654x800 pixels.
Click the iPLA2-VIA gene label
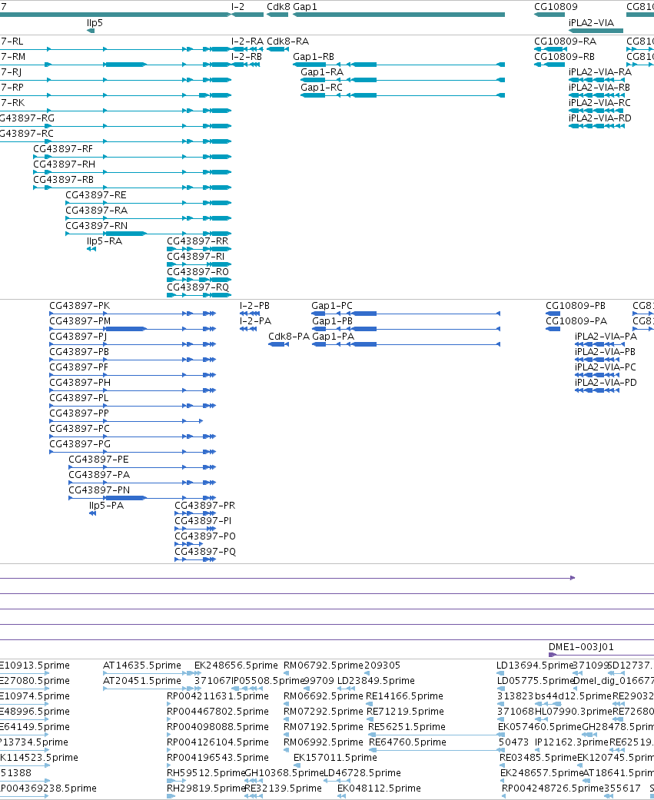tap(591, 22)
